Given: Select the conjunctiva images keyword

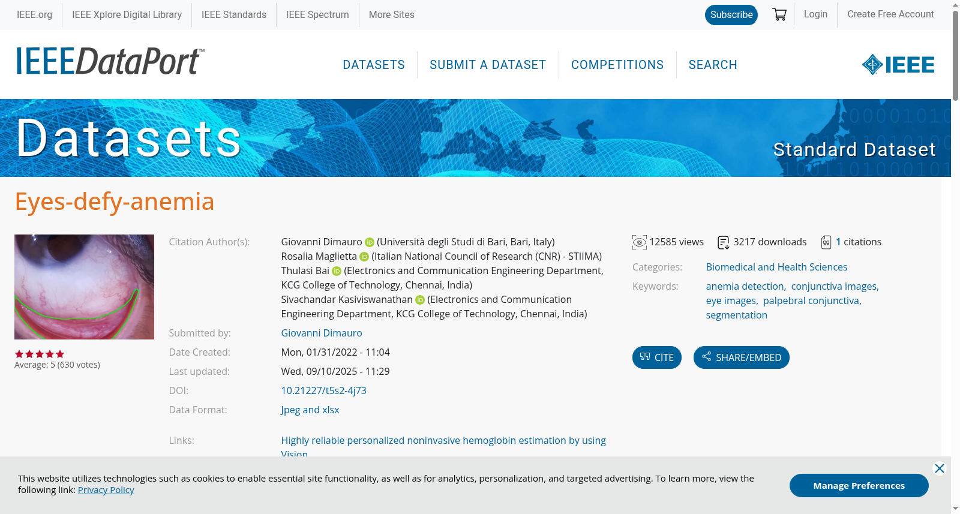Looking at the screenshot, I should tap(834, 286).
